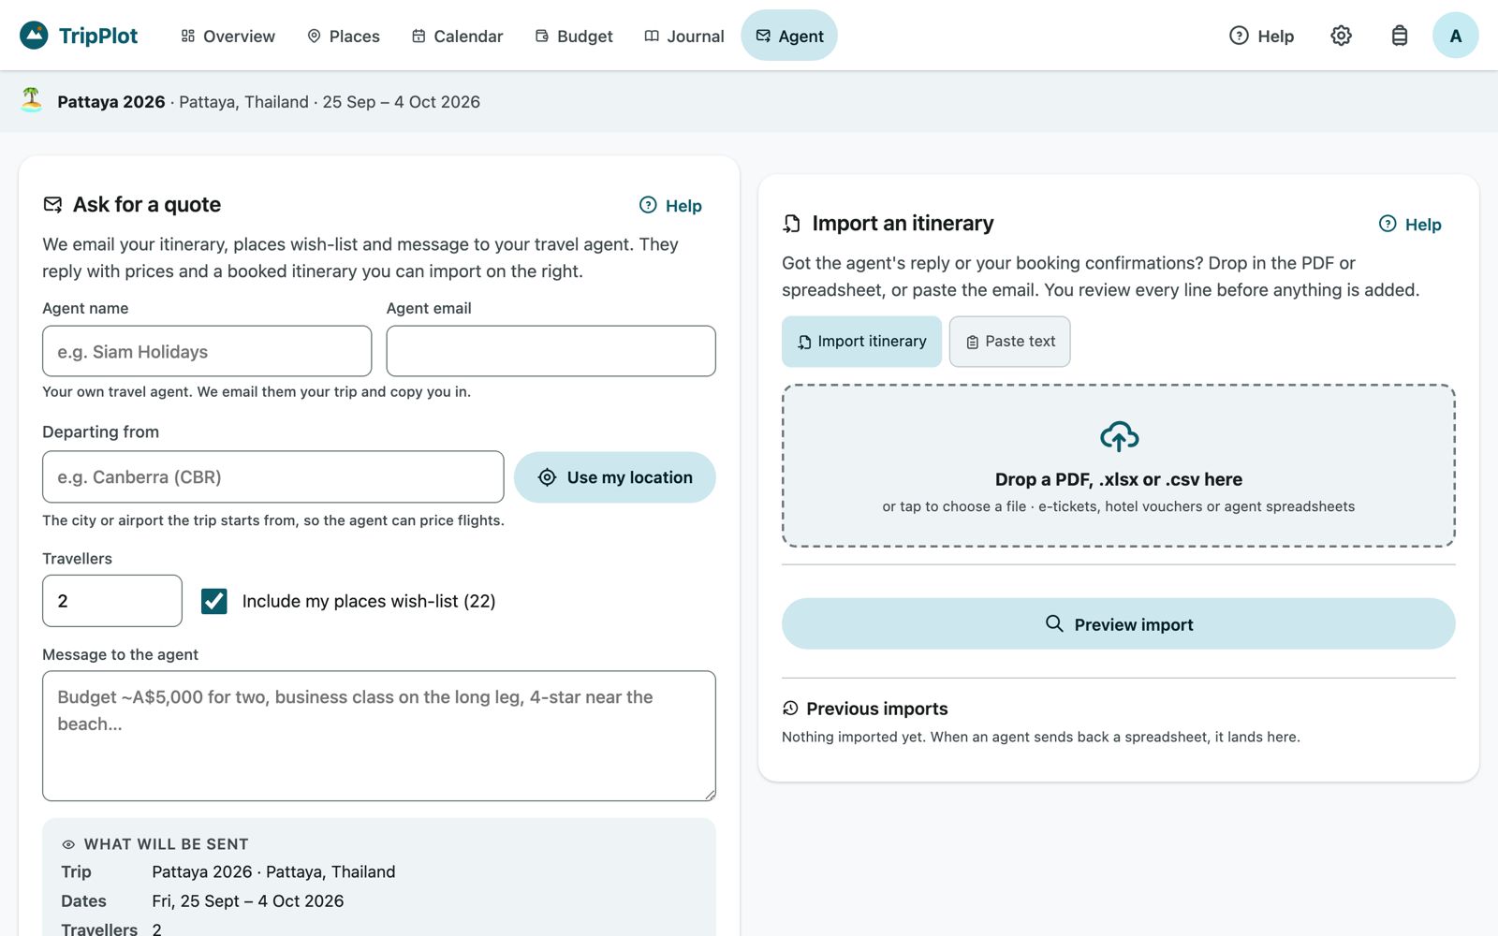1498x936 pixels.
Task: Open Help in the Ask for a quote card
Action: click(x=670, y=205)
